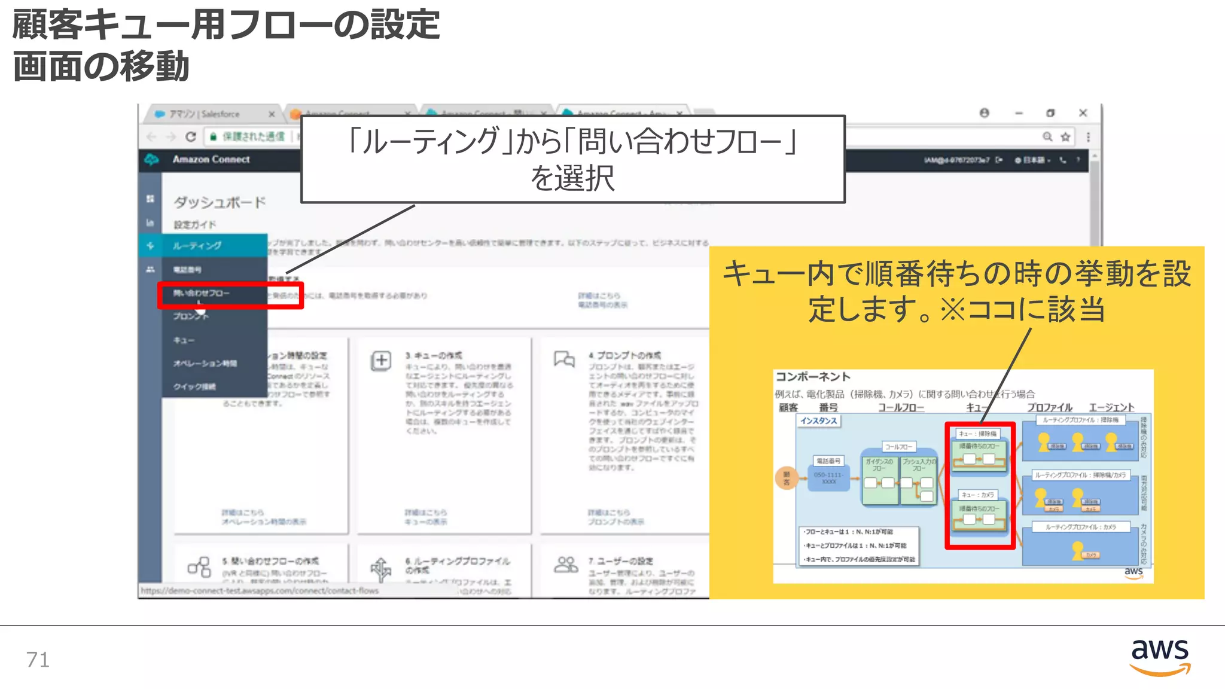Click the browser back arrow

[x=151, y=136]
